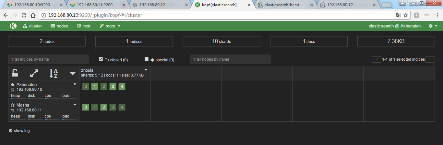
Task: Open a new browser tab
Action: (386, 5)
